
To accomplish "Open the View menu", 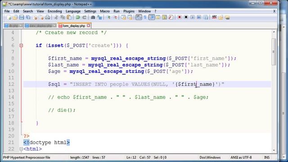I will (x=40, y=11).
